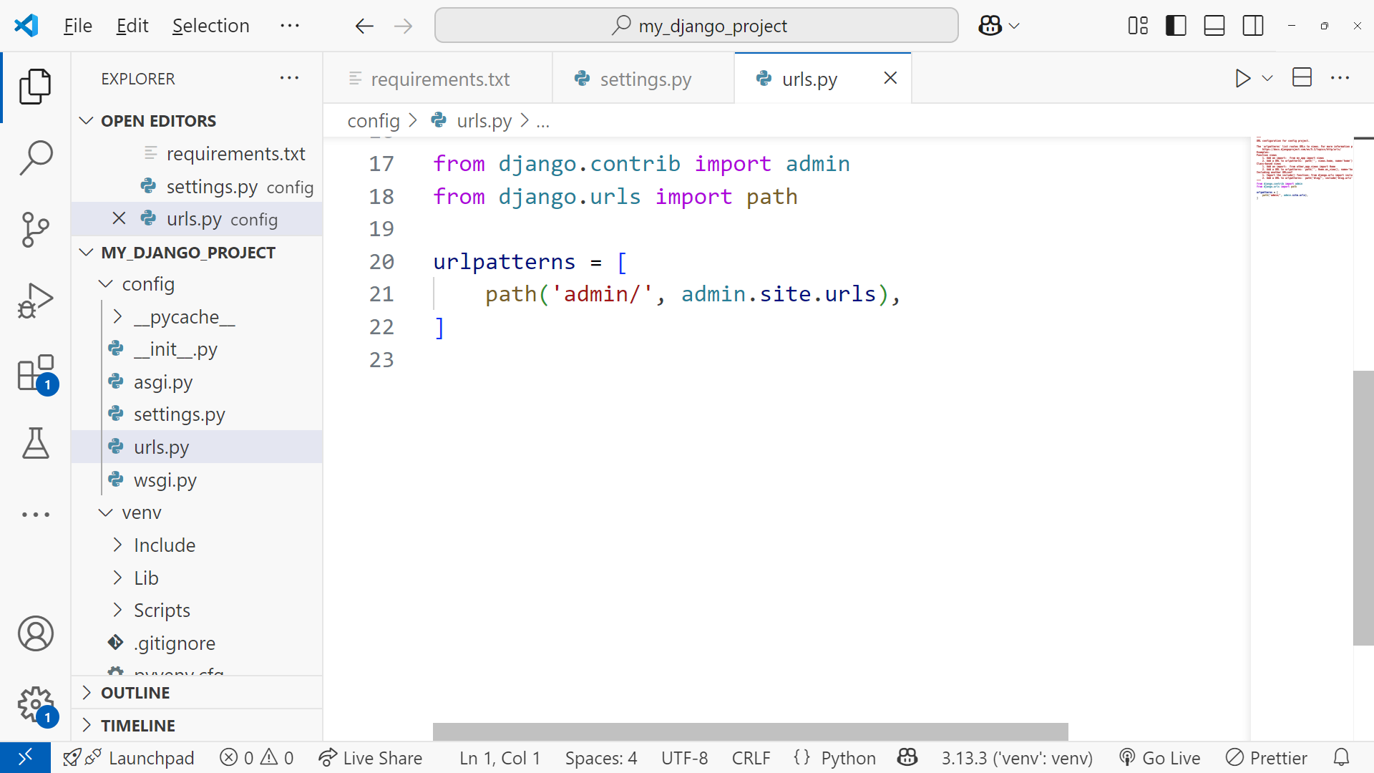Open the Testing flask view
Viewport: 1374px width, 773px height.
pos(35,443)
